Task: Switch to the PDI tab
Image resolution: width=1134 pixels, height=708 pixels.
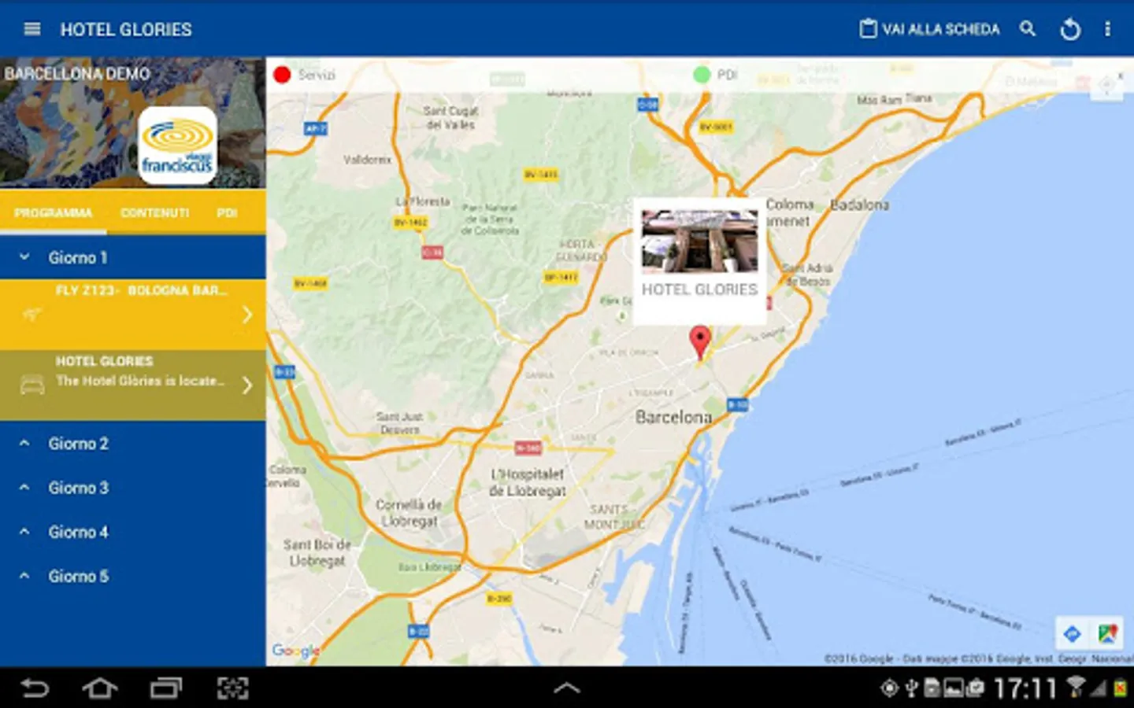Action: pos(227,212)
